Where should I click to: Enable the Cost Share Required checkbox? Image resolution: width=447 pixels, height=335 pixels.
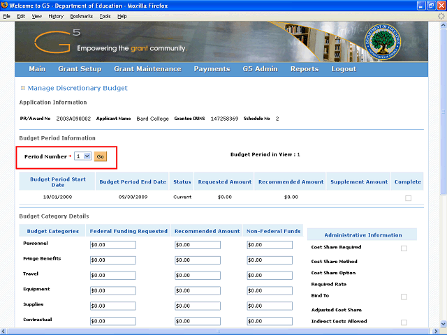(x=404, y=248)
